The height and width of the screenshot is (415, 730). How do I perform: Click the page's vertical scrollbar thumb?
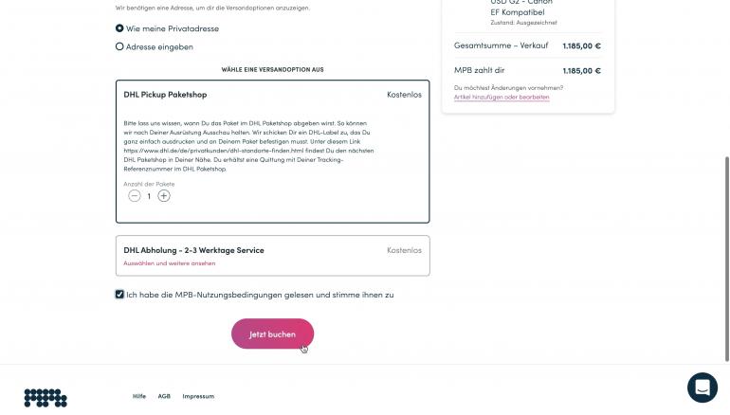(x=727, y=259)
